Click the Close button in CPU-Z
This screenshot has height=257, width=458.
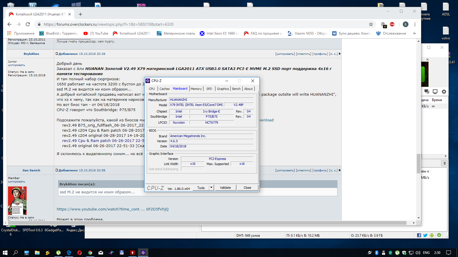click(x=247, y=188)
